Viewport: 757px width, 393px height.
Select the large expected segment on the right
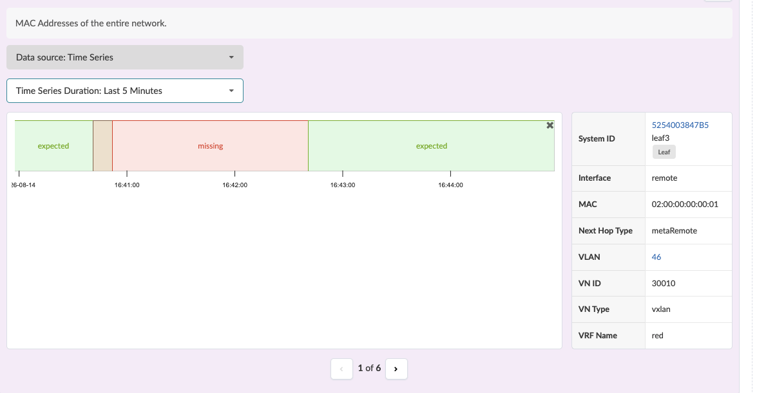click(x=431, y=145)
